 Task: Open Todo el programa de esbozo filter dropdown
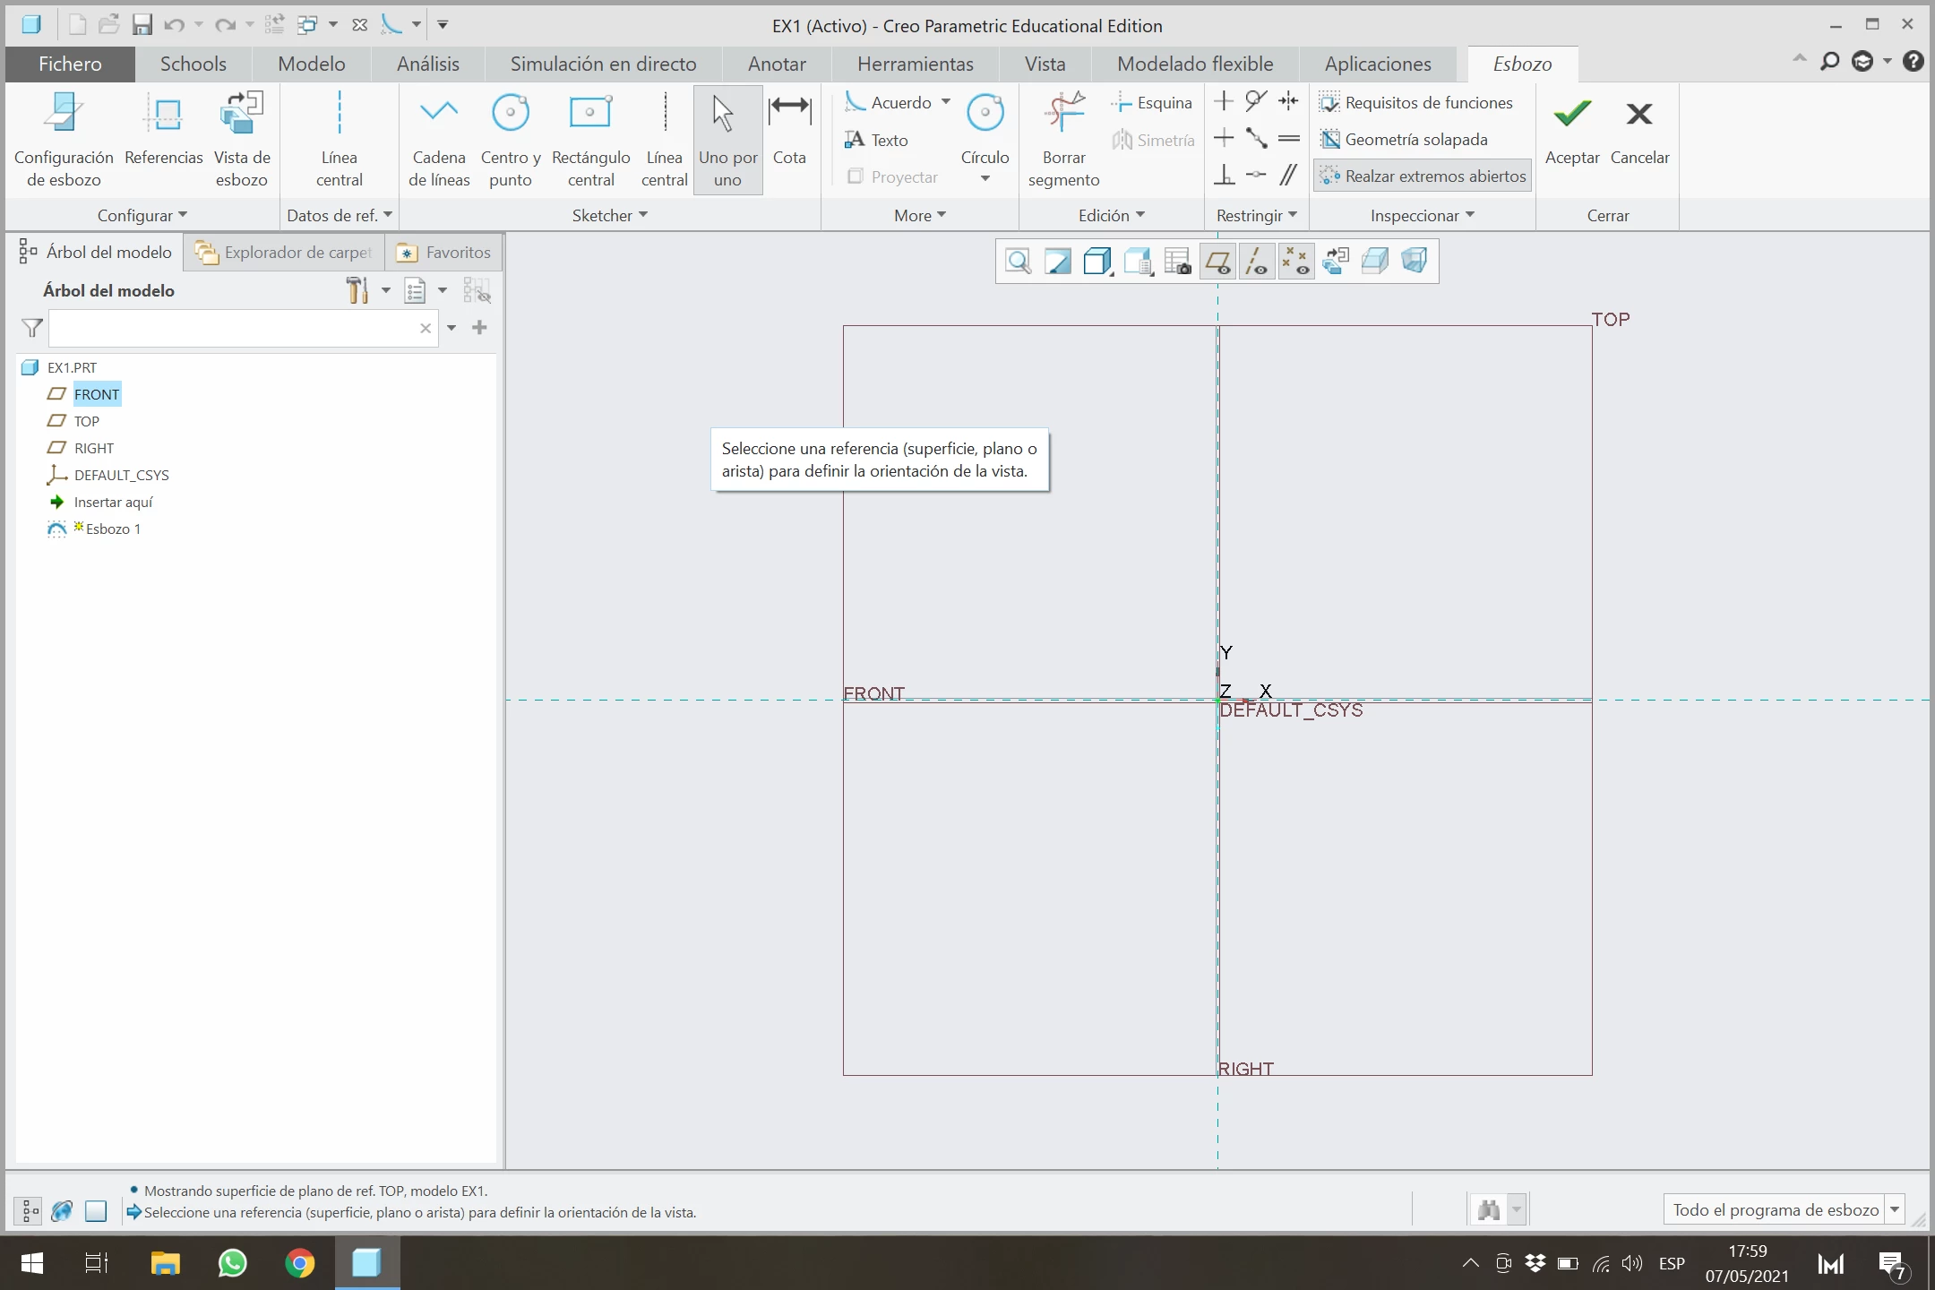[x=1895, y=1210]
